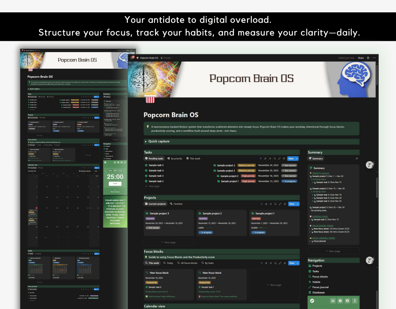The image size is (396, 309).
Task: Click 0.00% progress bar on Sample project 2
Action: (209, 228)
